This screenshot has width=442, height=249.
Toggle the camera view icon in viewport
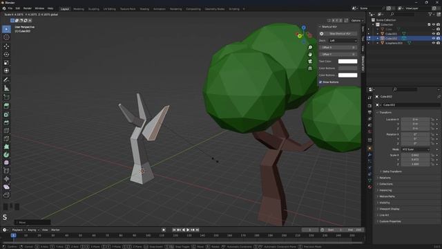(310, 62)
